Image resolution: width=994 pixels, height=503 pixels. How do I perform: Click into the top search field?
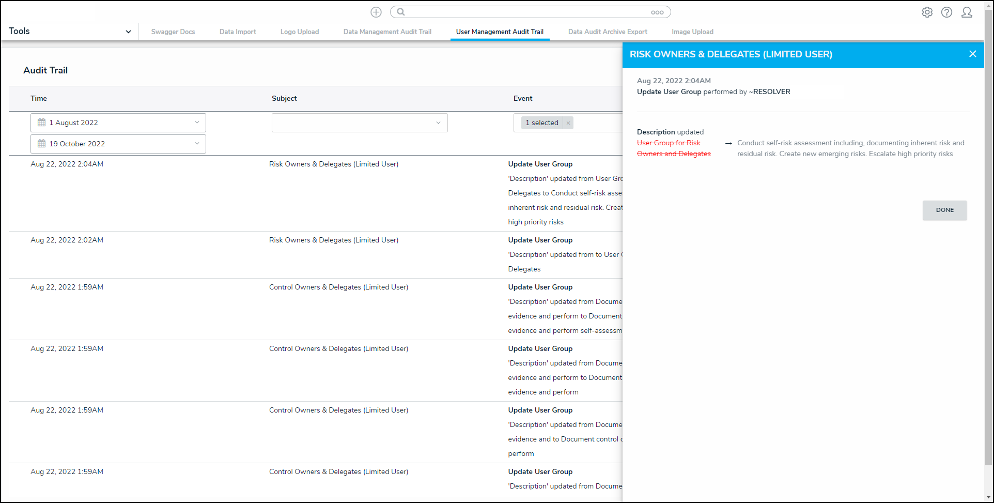point(530,12)
